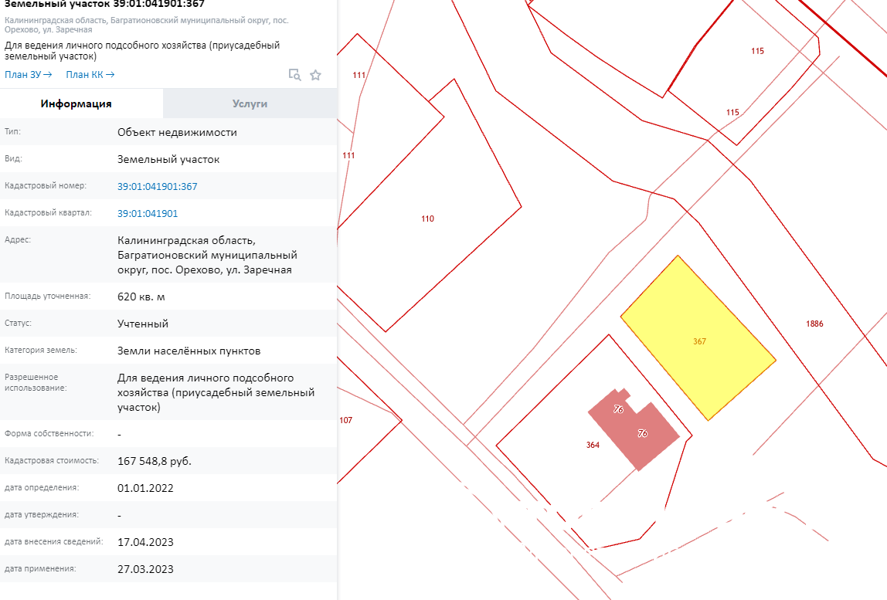Click the cadastral value 167 548,8 руб.
This screenshot has height=600, width=887.
click(x=155, y=461)
